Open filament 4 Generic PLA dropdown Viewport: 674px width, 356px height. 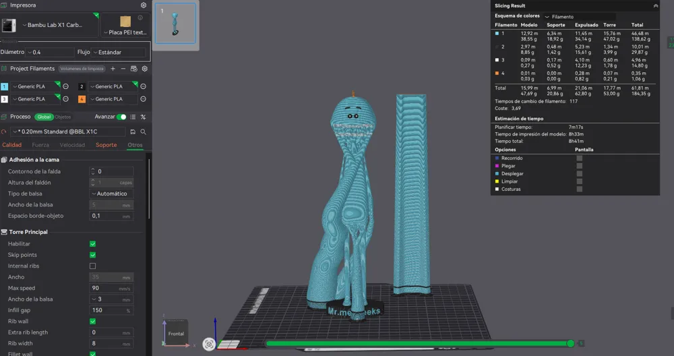[x=113, y=99]
